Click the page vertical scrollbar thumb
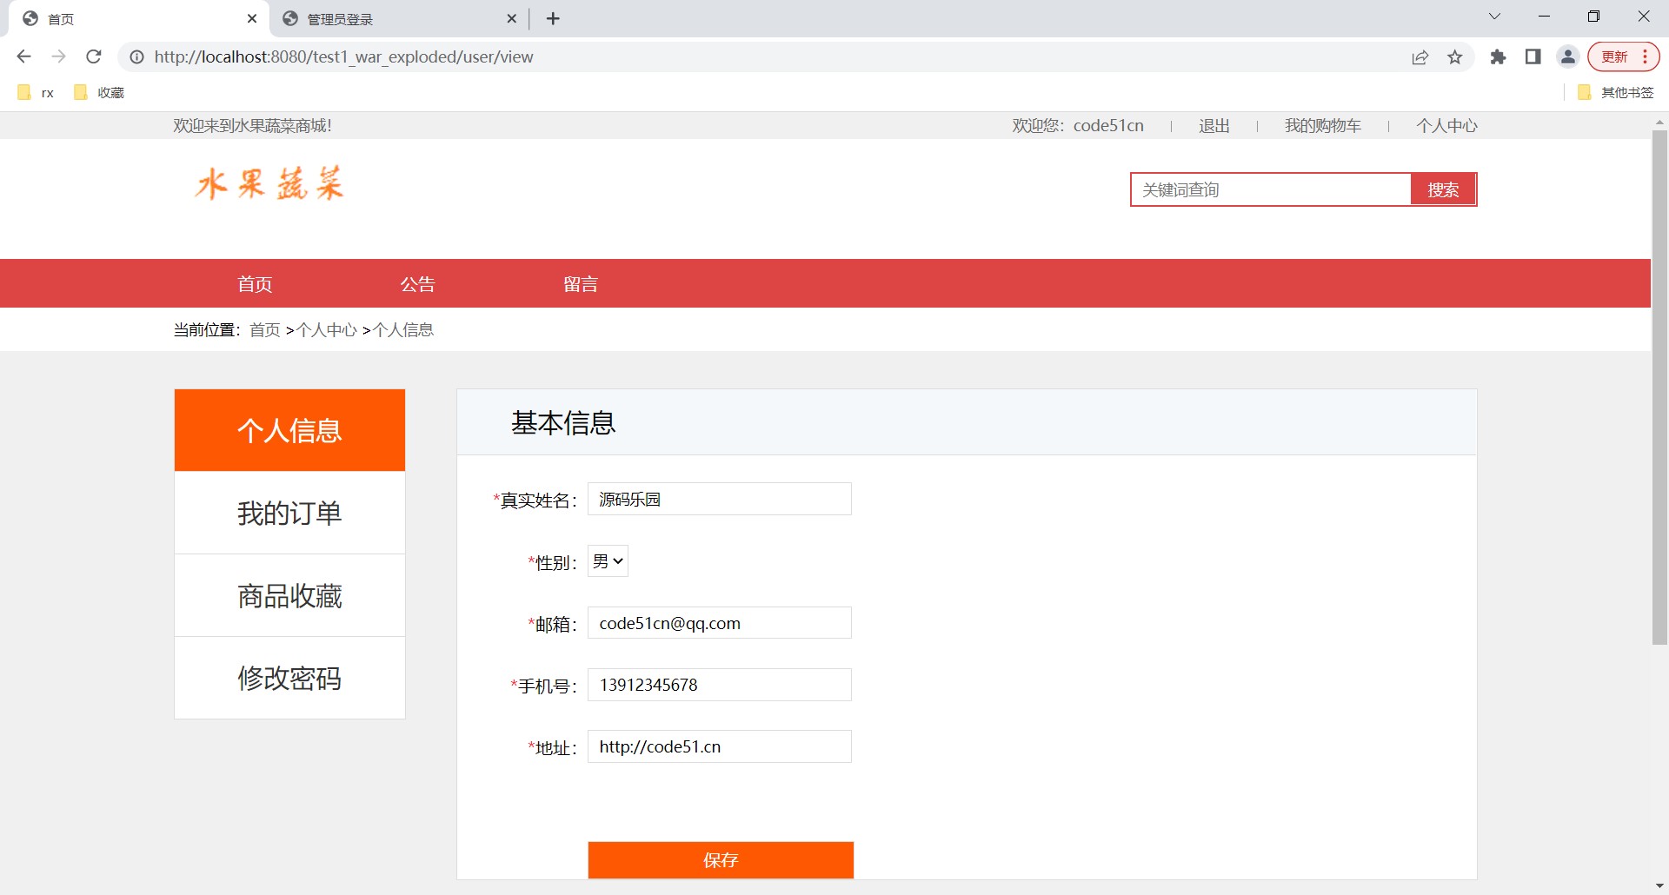Image resolution: width=1669 pixels, height=895 pixels. [1659, 387]
